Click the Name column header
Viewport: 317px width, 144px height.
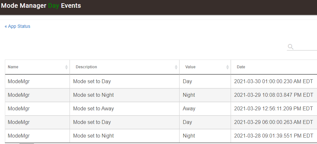coord(38,67)
